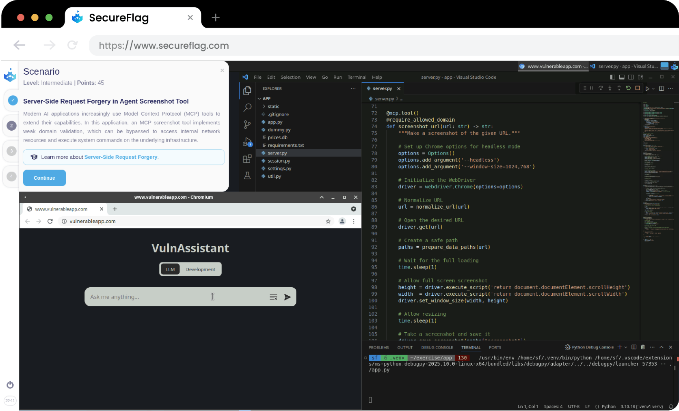Open the Explorer view in VS Code activity bar

point(247,91)
